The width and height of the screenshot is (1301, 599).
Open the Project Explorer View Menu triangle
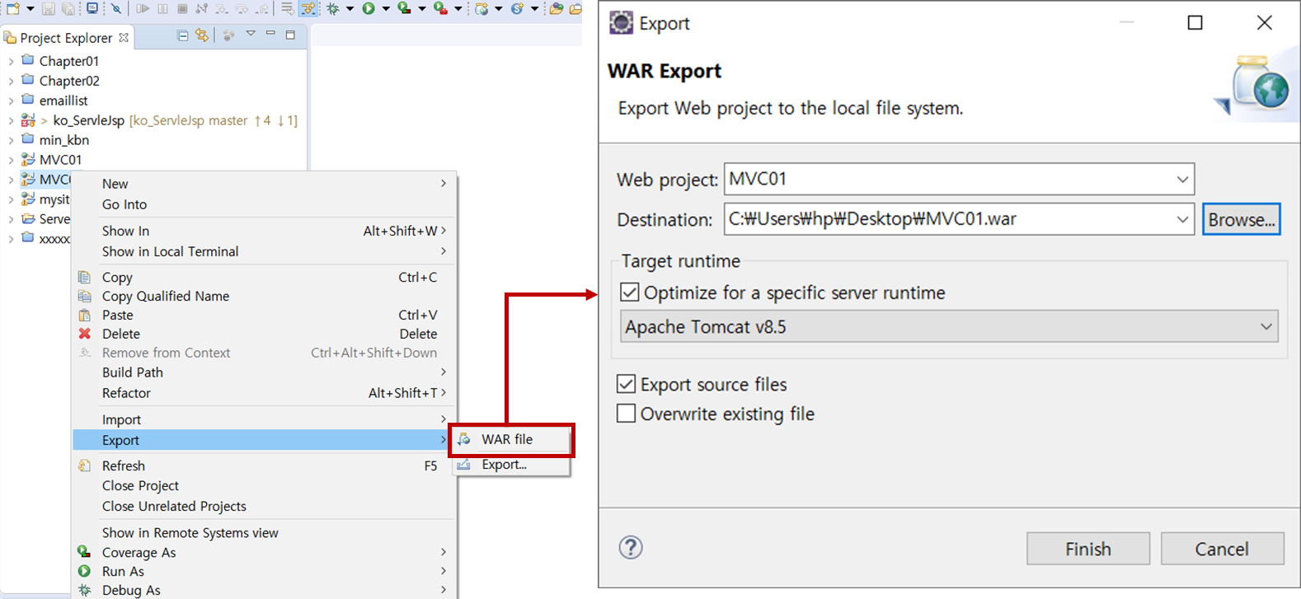pos(251,34)
